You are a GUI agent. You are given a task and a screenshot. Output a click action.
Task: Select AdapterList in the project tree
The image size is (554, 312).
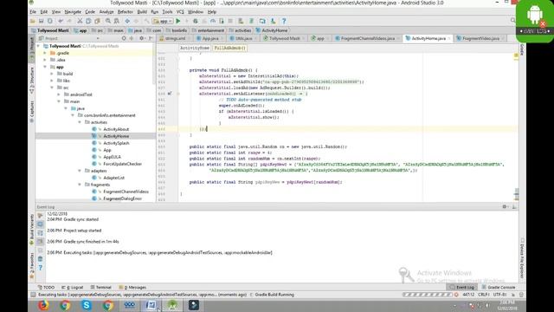(113, 178)
